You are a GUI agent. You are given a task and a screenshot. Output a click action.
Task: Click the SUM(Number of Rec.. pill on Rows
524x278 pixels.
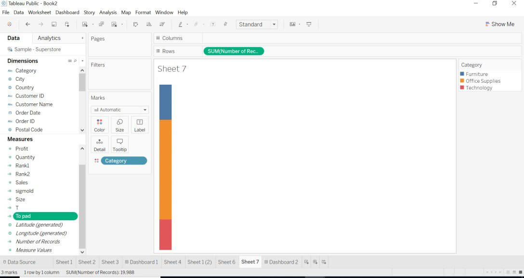coord(234,51)
